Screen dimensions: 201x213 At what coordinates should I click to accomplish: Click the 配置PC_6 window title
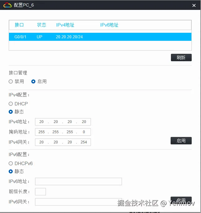pyautogui.click(x=24, y=5)
